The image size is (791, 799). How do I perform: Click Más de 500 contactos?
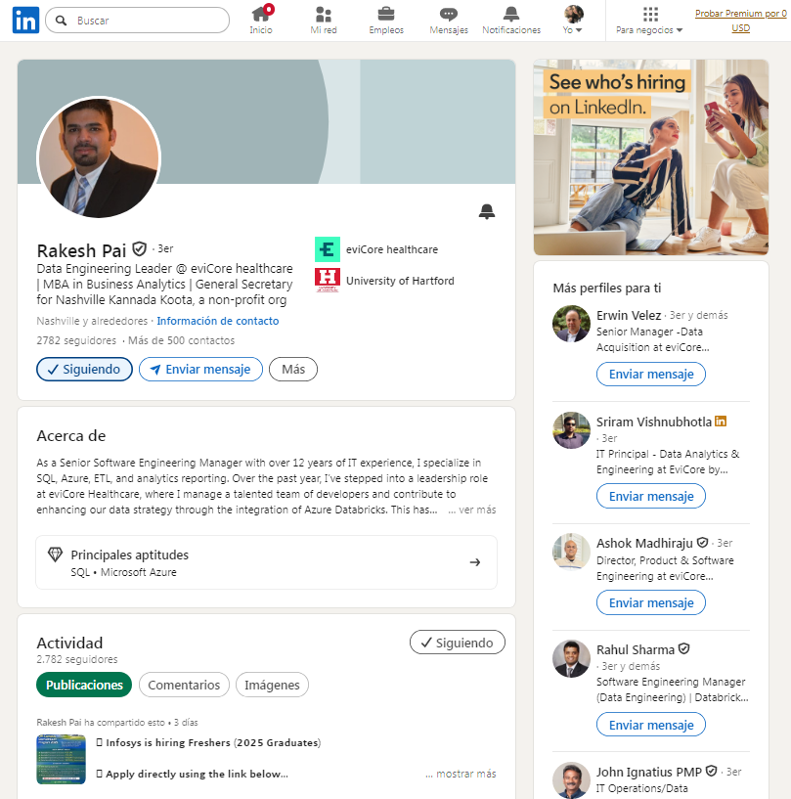(x=181, y=340)
